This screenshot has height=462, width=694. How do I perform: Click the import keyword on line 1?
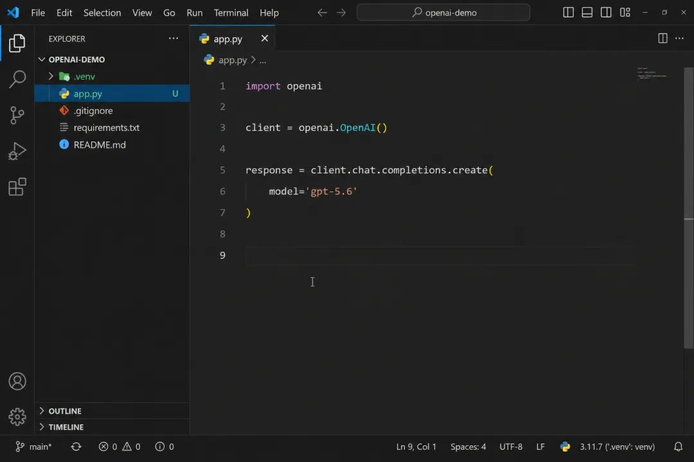[263, 86]
